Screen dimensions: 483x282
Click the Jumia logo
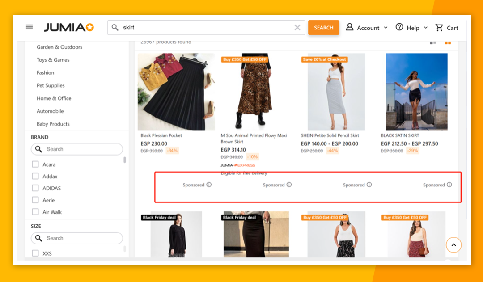click(69, 27)
